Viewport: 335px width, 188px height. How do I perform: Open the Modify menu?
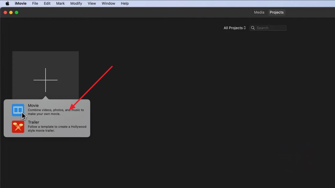tap(76, 3)
